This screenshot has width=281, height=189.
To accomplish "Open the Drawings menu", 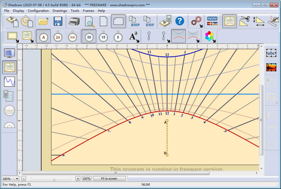I will pyautogui.click(x=59, y=10).
